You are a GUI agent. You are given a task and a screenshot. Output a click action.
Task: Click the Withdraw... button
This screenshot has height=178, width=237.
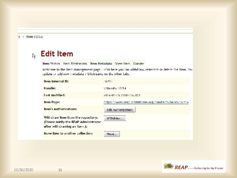pyautogui.click(x=115, y=118)
